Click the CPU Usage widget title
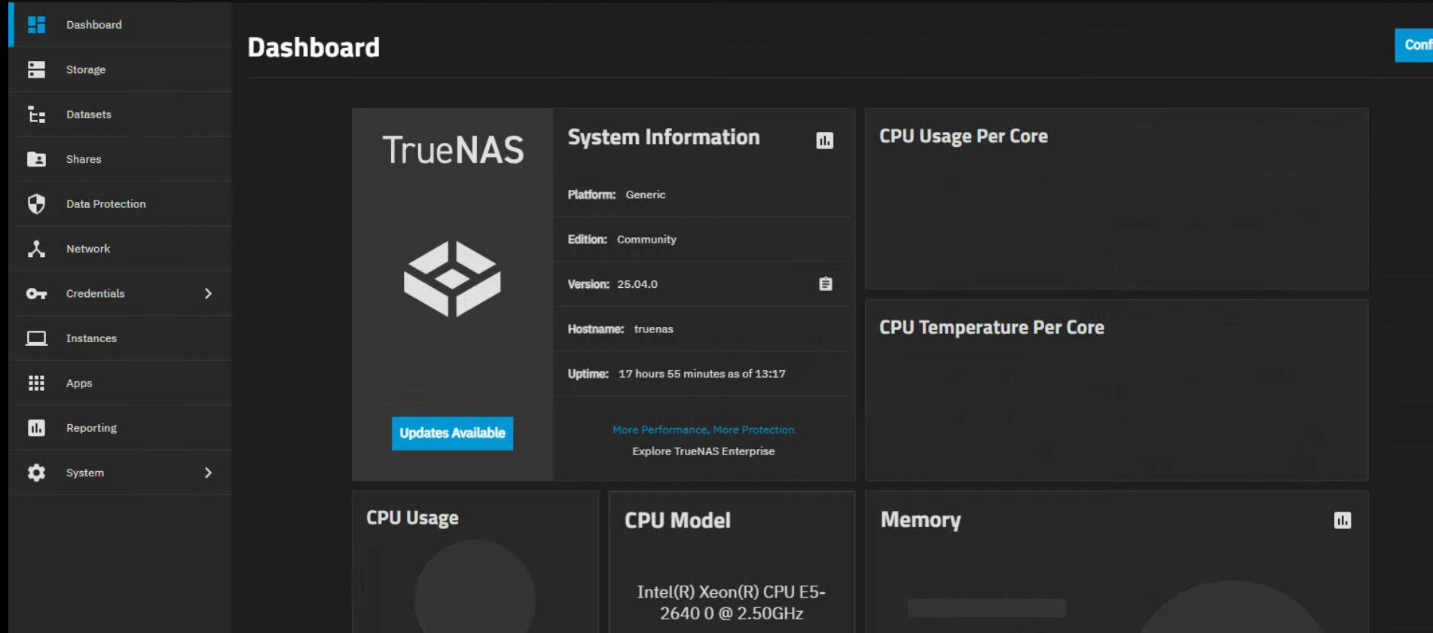Screen dimensions: 1433x633 pyautogui.click(x=412, y=518)
